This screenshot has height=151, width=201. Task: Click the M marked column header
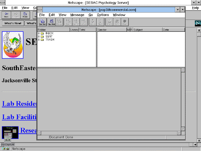pos(128,30)
